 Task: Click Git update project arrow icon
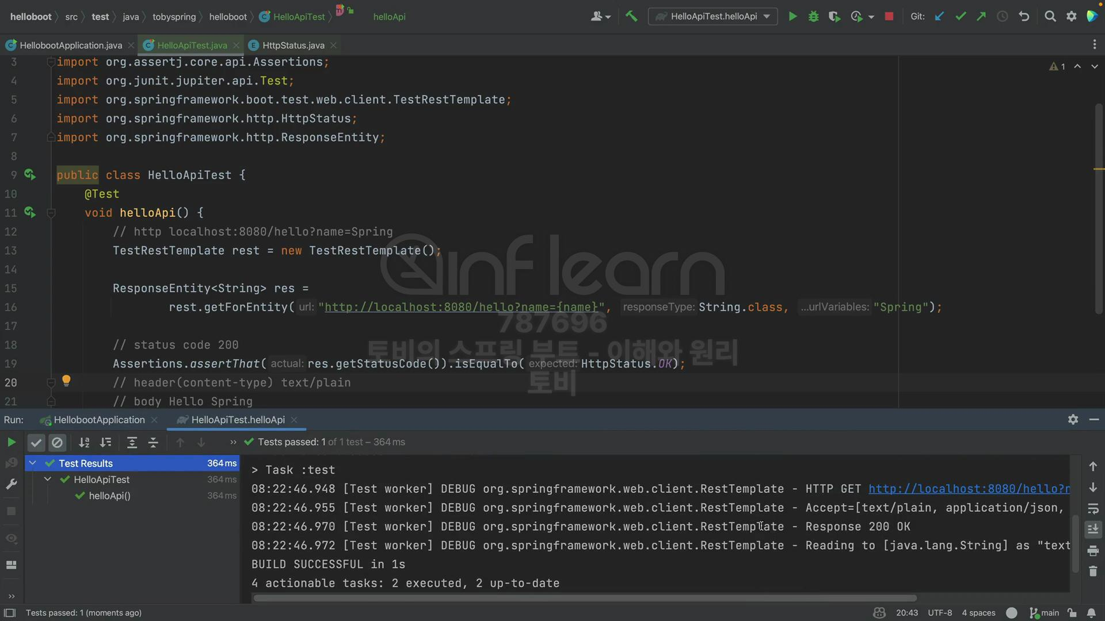(939, 17)
